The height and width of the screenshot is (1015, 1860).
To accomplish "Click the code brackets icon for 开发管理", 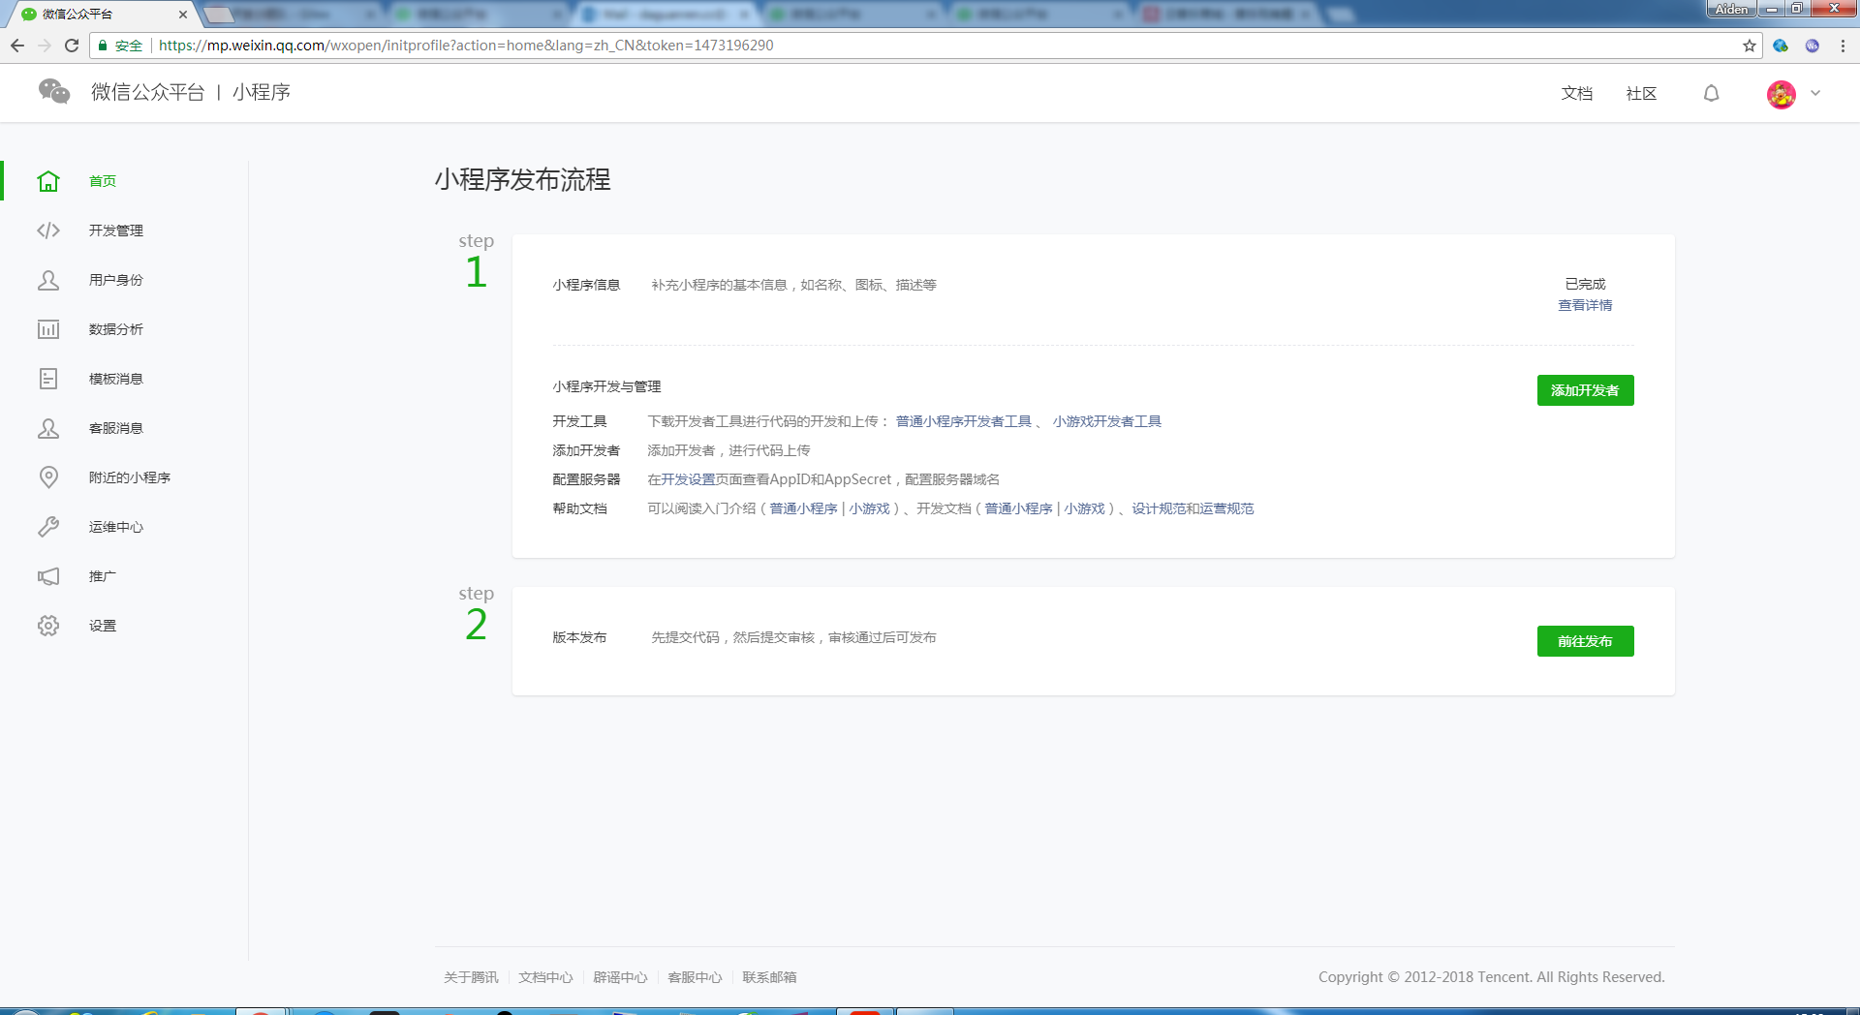I will [x=48, y=231].
